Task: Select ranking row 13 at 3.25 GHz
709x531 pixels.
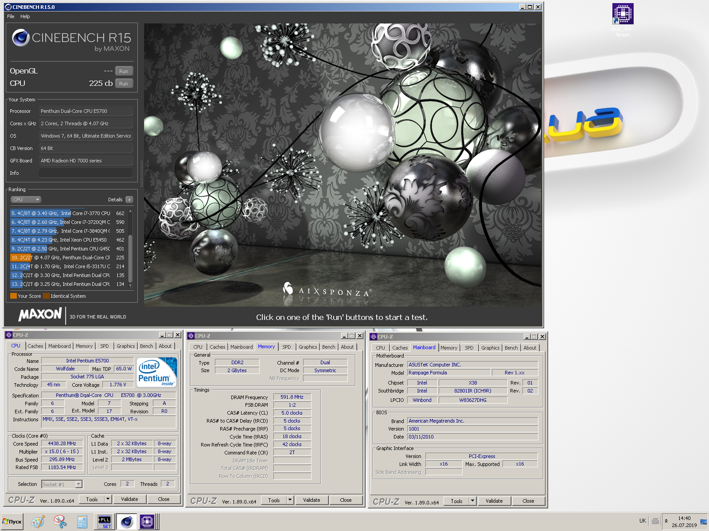Action: [x=68, y=284]
